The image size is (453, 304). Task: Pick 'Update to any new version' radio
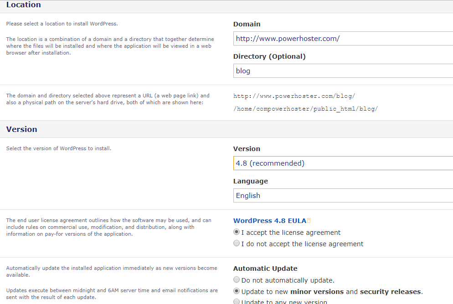click(237, 302)
